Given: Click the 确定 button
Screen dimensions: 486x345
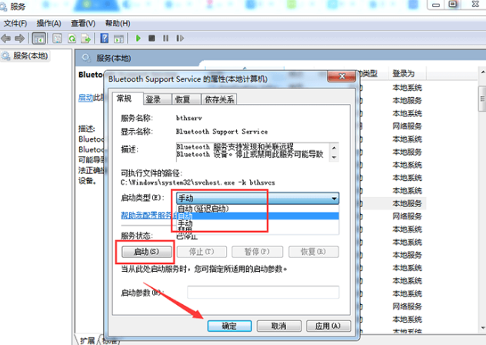Looking at the screenshot, I should pos(229,326).
